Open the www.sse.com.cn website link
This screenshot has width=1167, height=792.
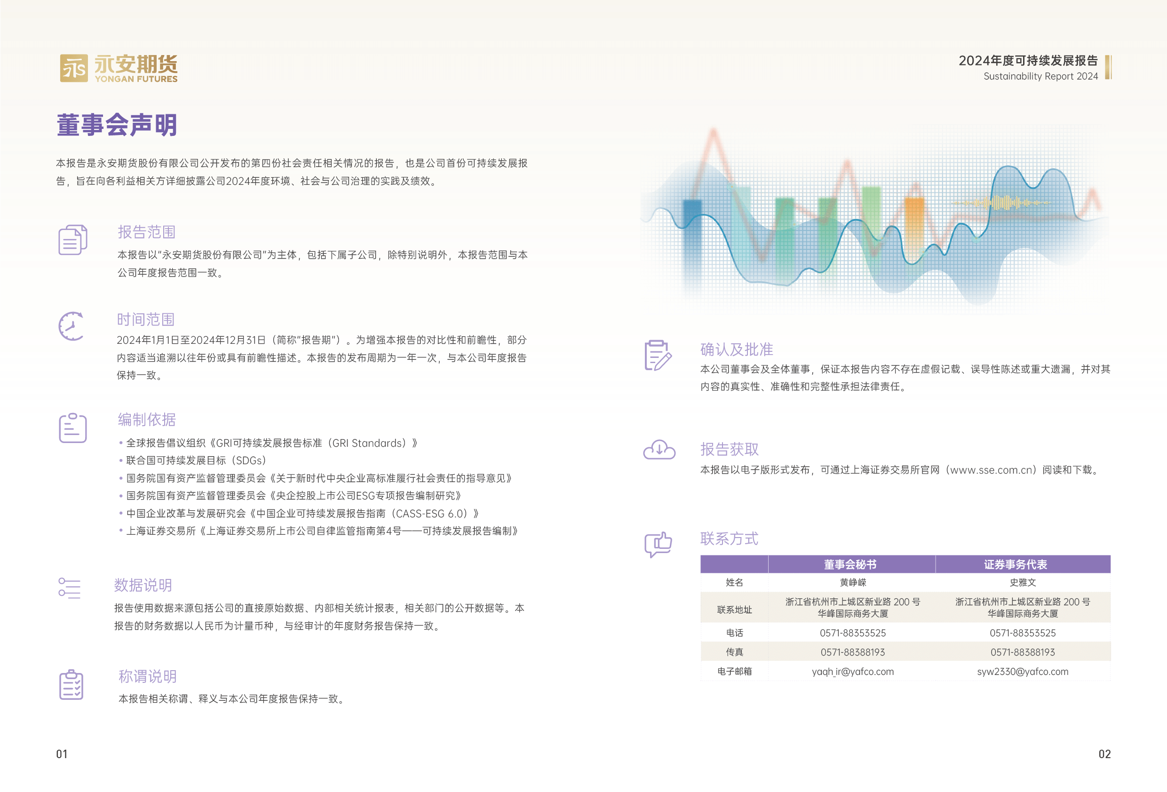[x=992, y=470]
